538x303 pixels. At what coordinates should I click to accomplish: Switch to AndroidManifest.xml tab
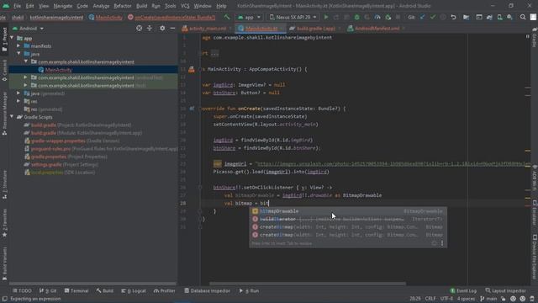[376, 29]
